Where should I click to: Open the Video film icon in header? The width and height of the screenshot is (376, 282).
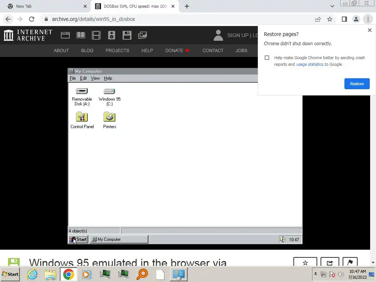click(x=96, y=35)
